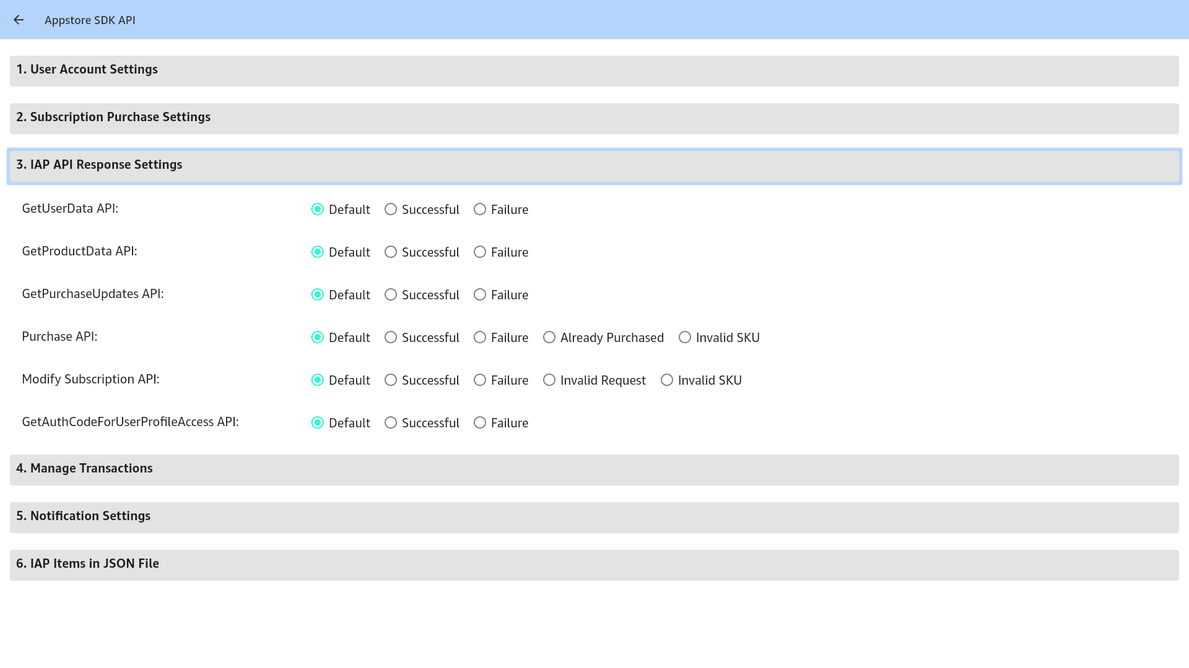Viewport: 1189px width, 668px height.
Task: Choose Invalid Request for Modify Subscription API
Action: click(x=549, y=380)
